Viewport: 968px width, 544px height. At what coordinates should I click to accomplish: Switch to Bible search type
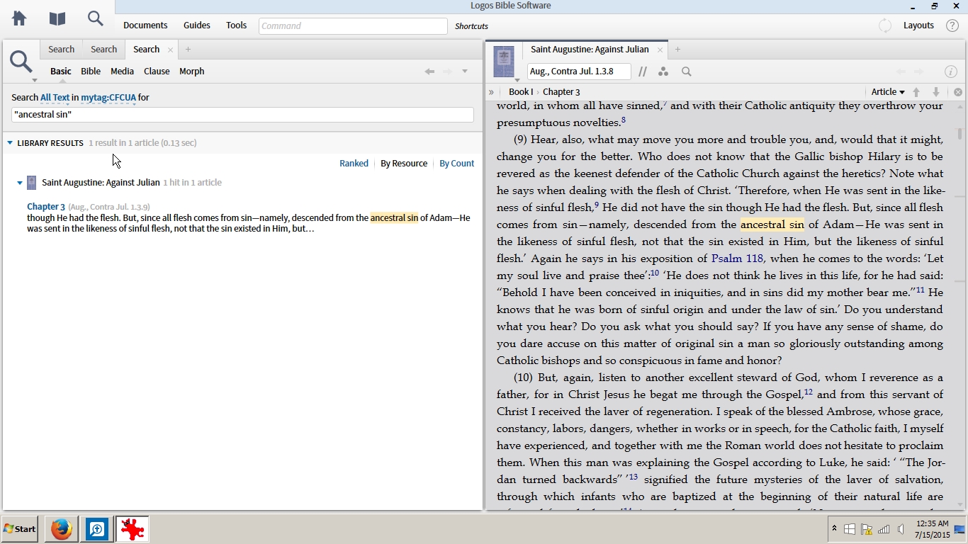[91, 72]
